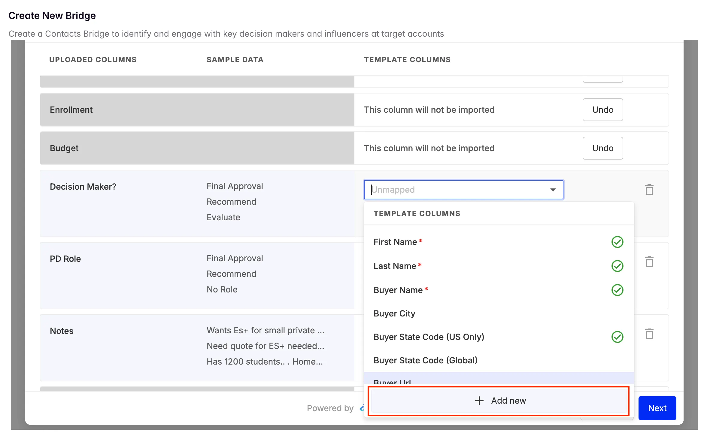Select Buyer City from template columns list

[x=394, y=313]
